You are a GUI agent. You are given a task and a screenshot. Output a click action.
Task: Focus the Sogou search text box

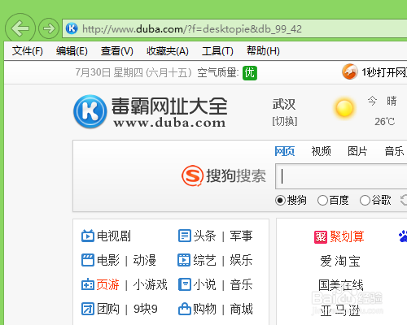[x=341, y=176]
